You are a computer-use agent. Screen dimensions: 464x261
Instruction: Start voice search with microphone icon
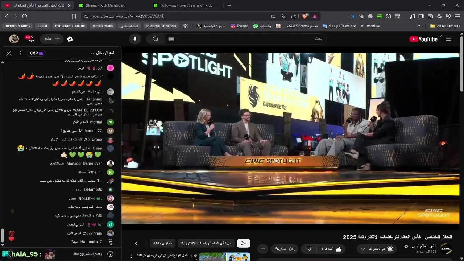(135, 39)
